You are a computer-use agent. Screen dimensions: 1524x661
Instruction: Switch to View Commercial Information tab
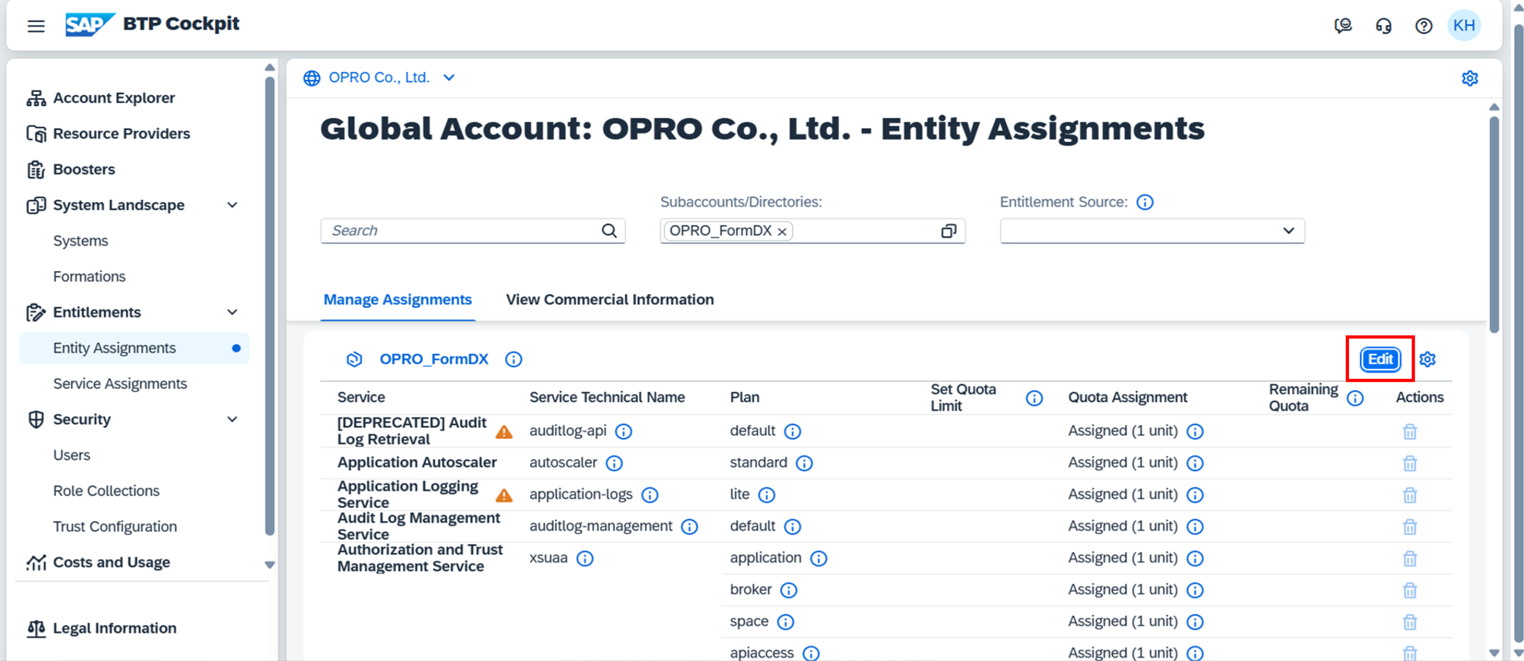point(610,299)
